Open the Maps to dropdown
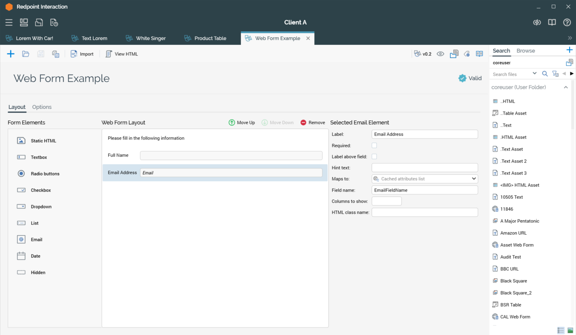 coord(424,179)
